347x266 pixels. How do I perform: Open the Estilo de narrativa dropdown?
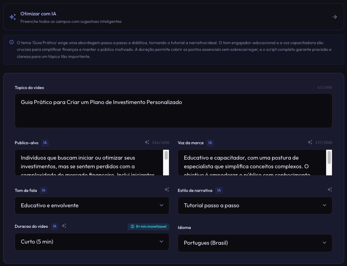pyautogui.click(x=255, y=205)
